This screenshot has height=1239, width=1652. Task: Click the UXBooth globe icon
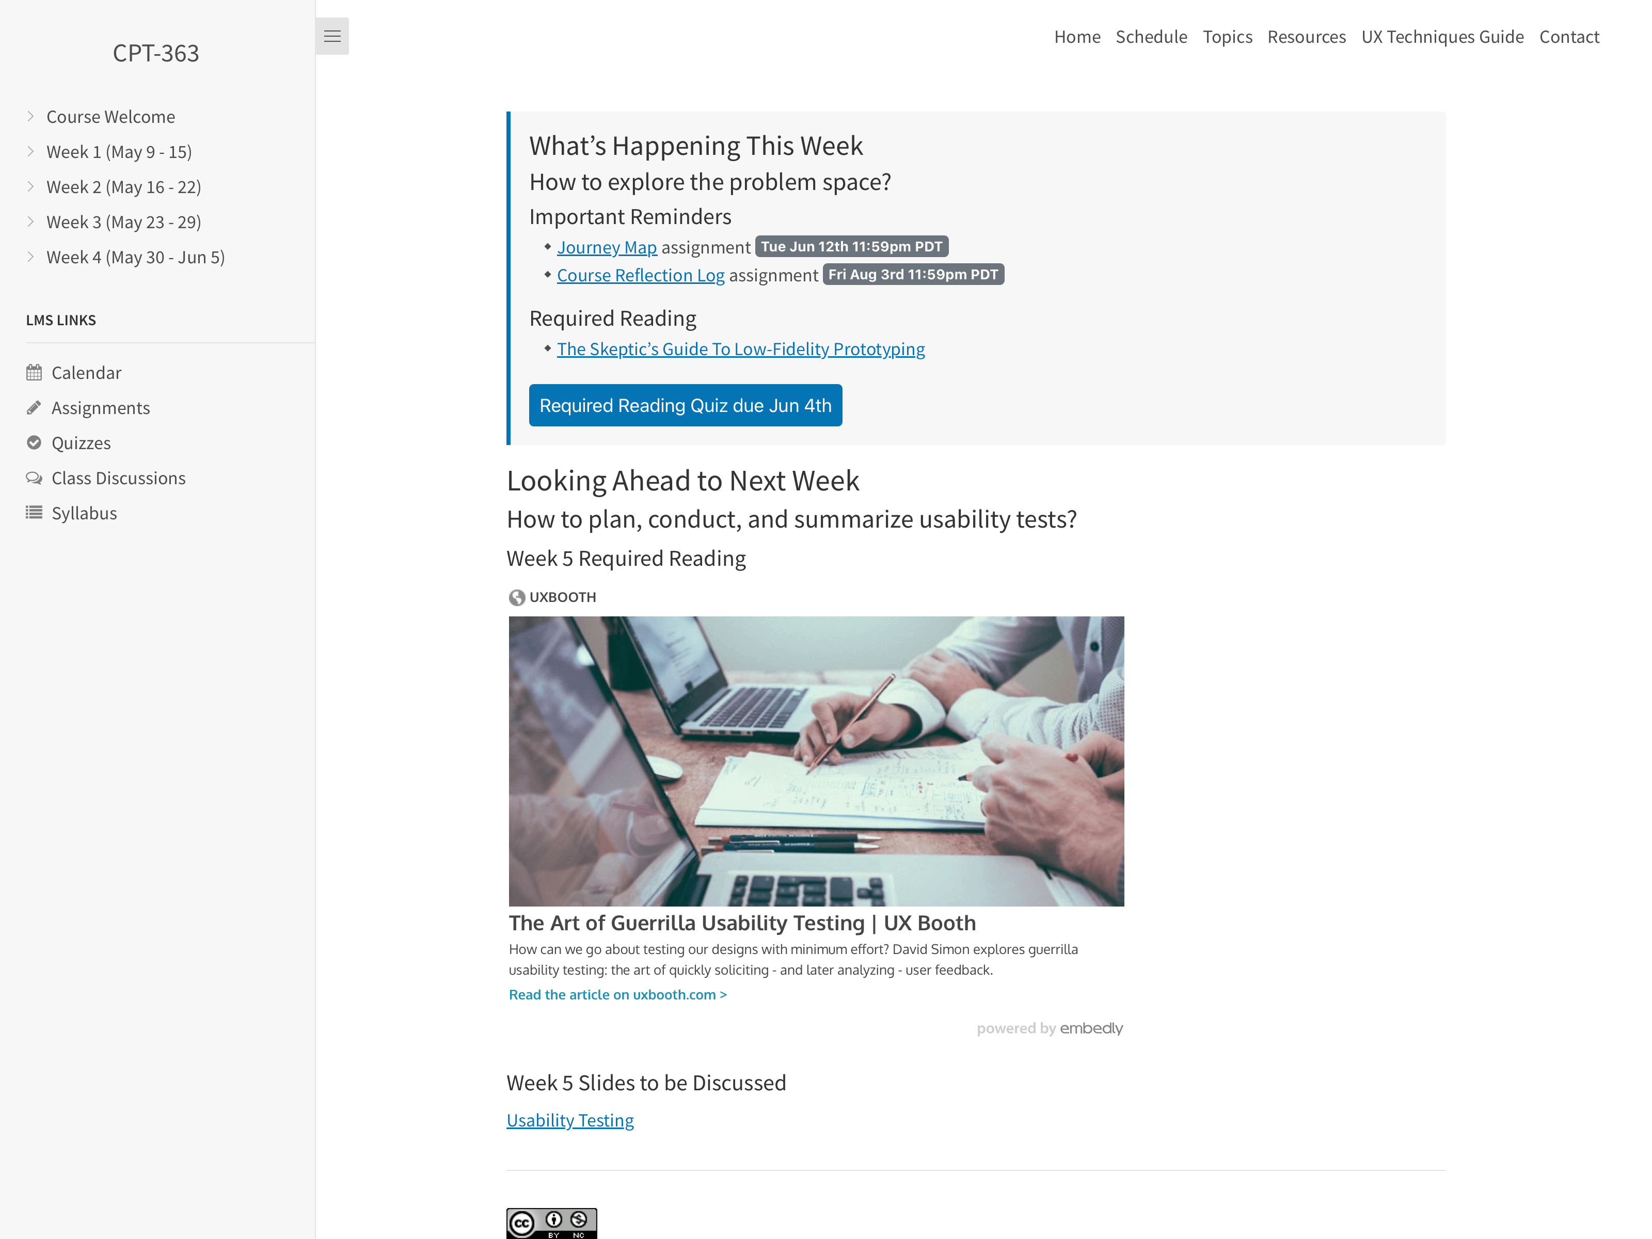pyautogui.click(x=516, y=596)
